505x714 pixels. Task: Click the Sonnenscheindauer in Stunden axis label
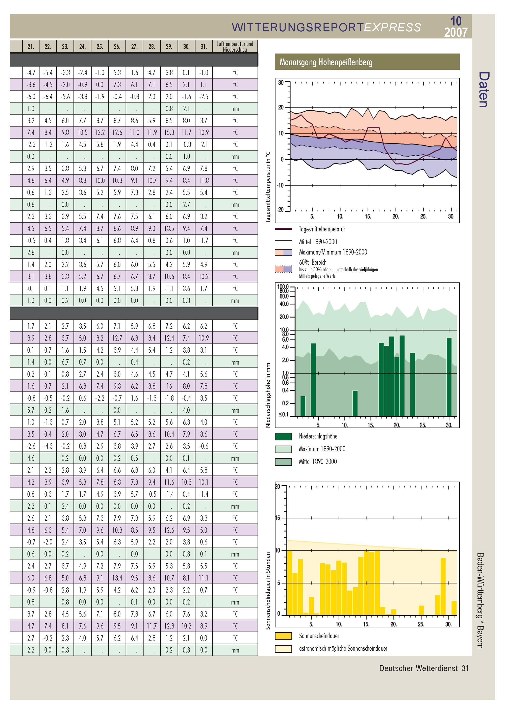click(268, 591)
